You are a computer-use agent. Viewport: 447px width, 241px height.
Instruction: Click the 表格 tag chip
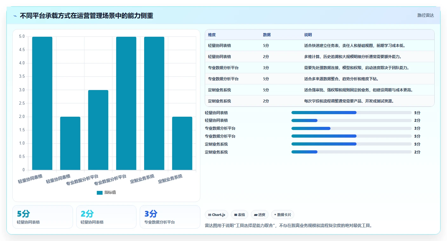pos(240,215)
